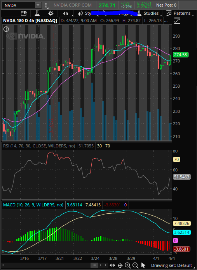Open the NVDA symbol dropdown arrow
Image resolution: width=197 pixels, height=270 pixels.
[x=38, y=5]
